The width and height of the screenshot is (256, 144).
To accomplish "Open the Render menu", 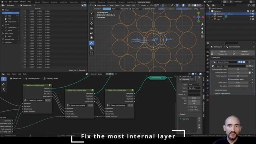I will (16, 2).
